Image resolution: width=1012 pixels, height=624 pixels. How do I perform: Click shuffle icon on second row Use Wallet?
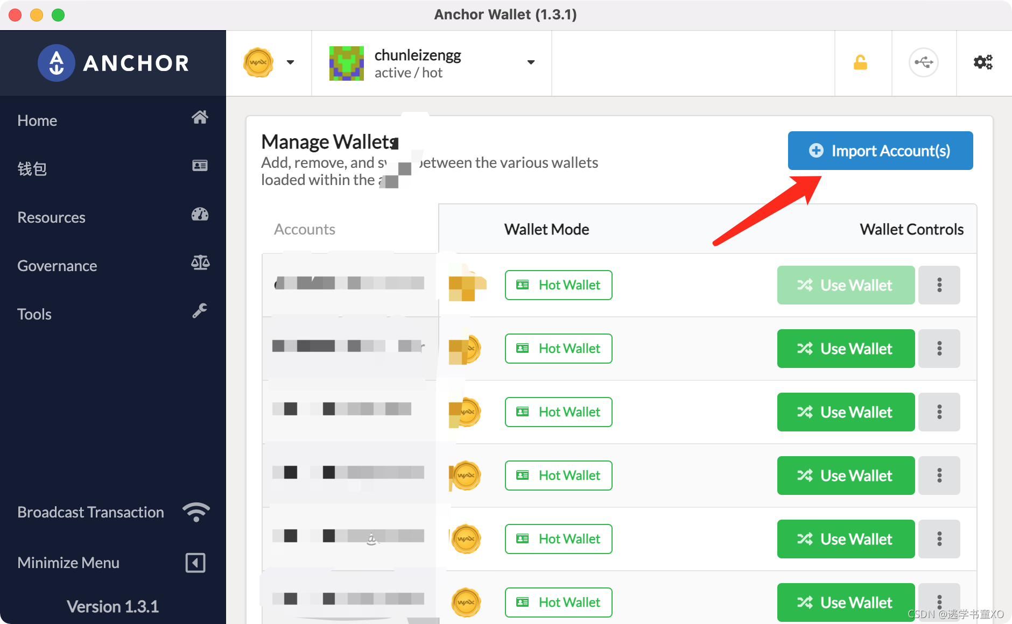point(805,349)
